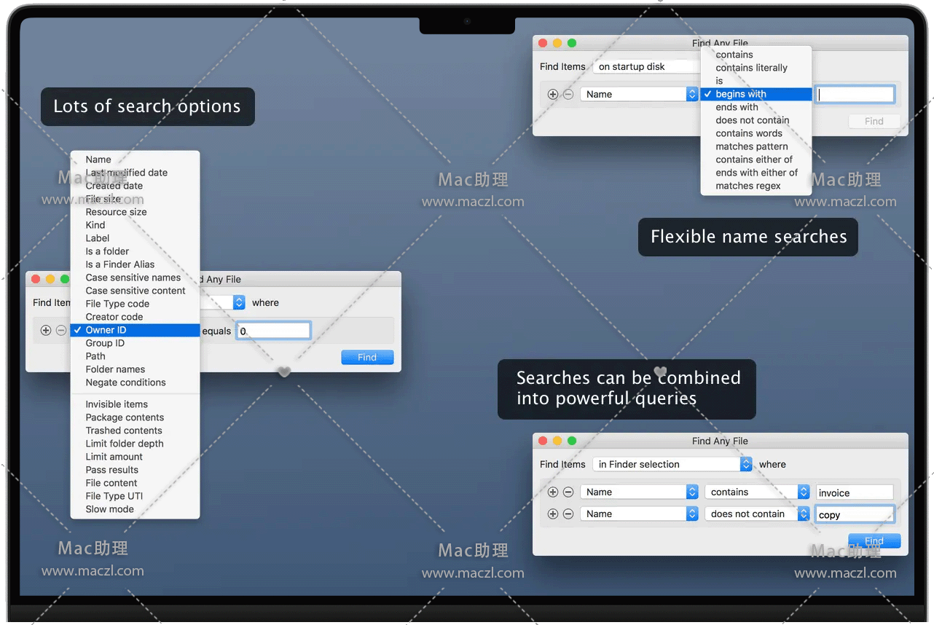Image resolution: width=934 pixels, height=625 pixels.
Task: Remove the 'does not contain copy' row
Action: point(568,514)
